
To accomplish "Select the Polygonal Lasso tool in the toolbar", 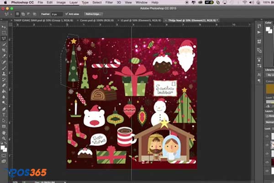I will (4, 38).
